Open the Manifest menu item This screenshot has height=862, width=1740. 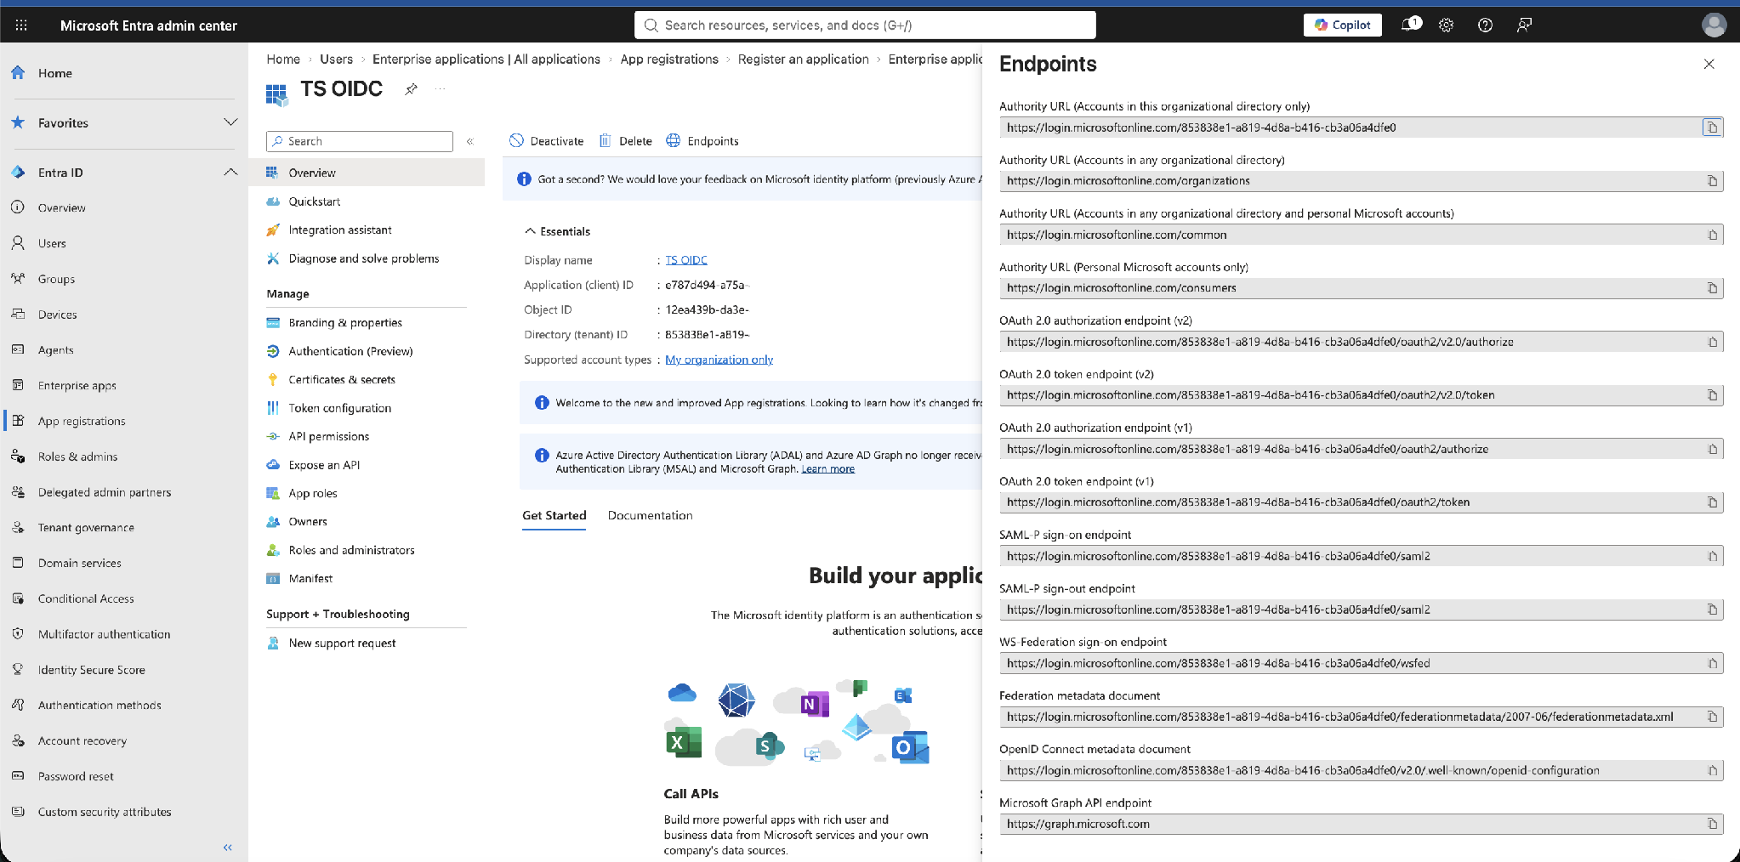pyautogui.click(x=310, y=578)
